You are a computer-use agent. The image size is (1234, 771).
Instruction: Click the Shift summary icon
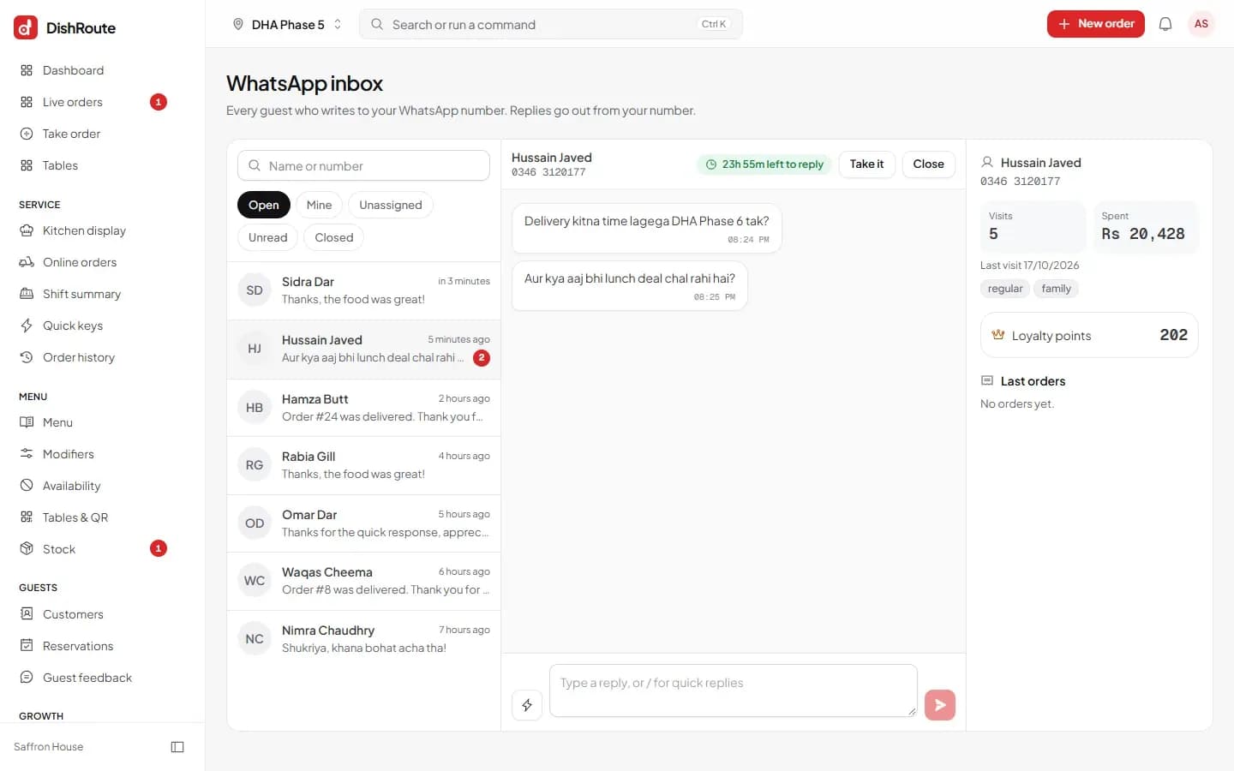coord(27,294)
